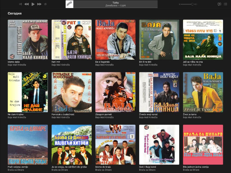Click the Plači voljena zemljo title

point(18,167)
